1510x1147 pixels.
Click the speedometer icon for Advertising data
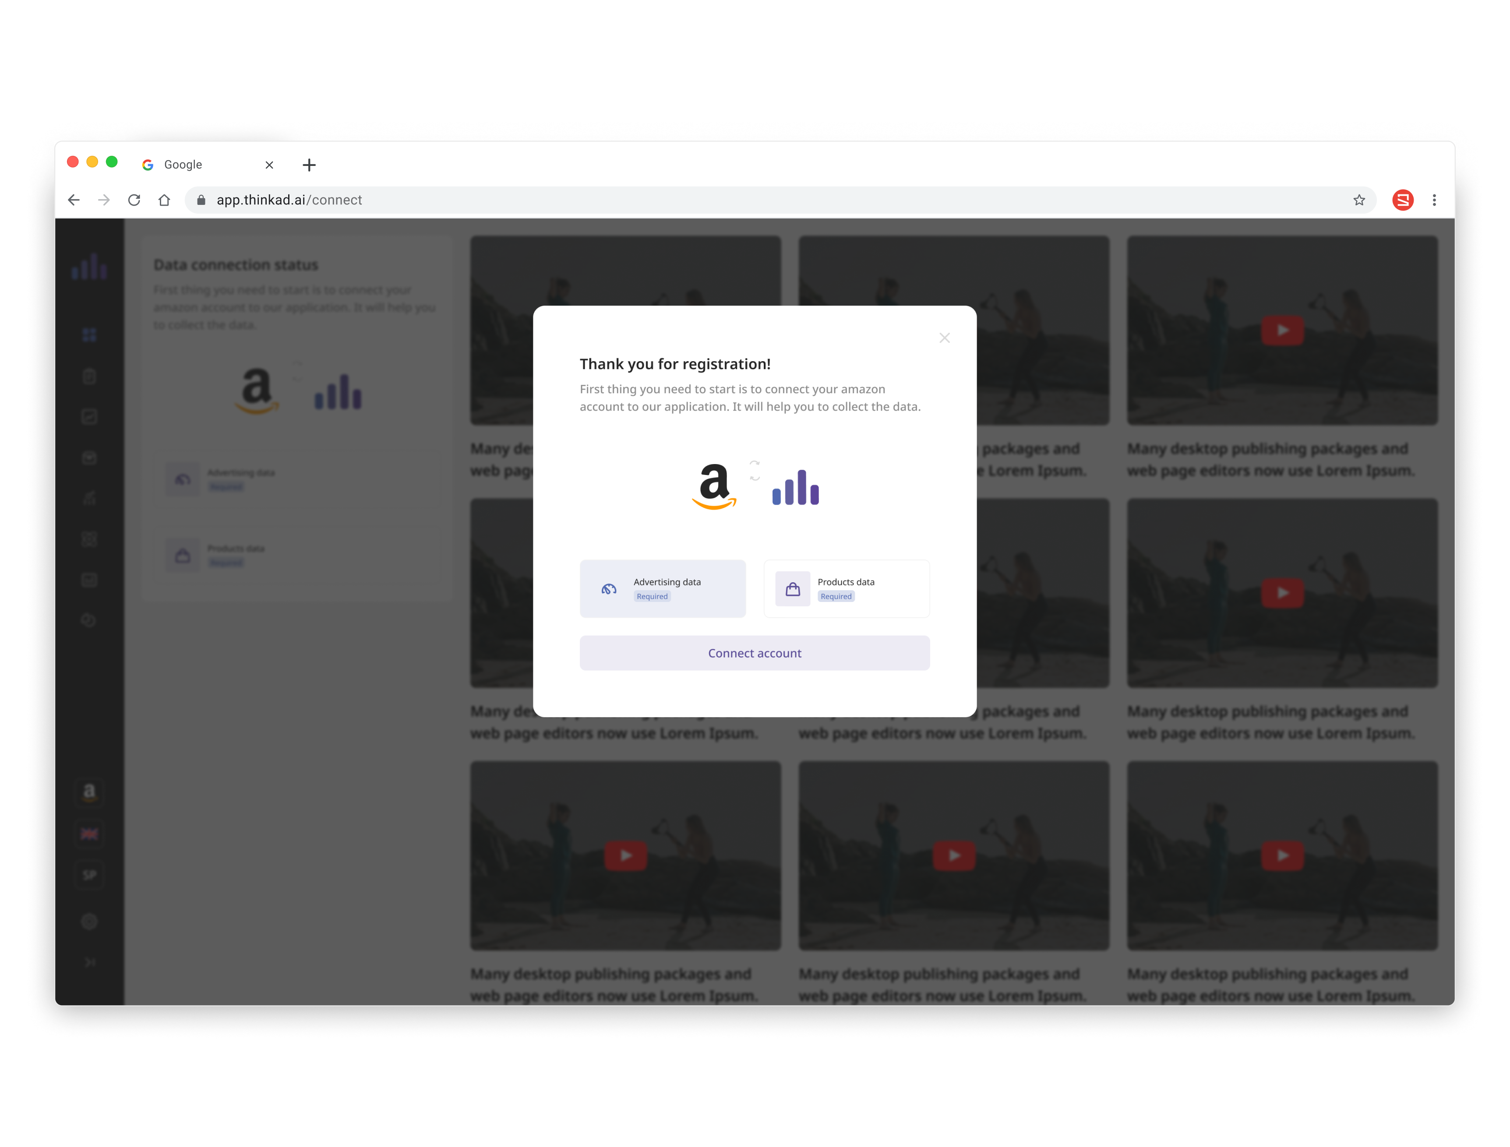[x=608, y=588]
